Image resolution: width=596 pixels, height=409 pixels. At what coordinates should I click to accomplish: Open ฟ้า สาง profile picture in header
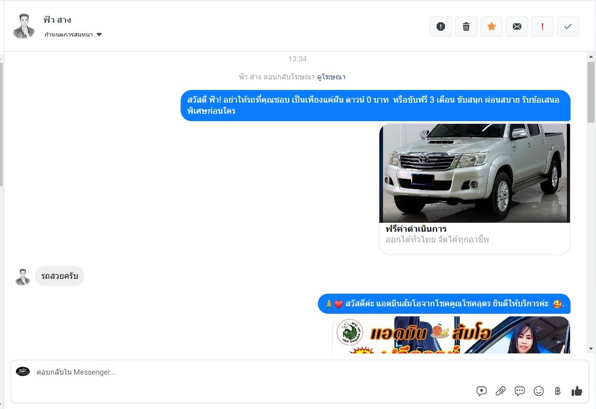(x=24, y=26)
